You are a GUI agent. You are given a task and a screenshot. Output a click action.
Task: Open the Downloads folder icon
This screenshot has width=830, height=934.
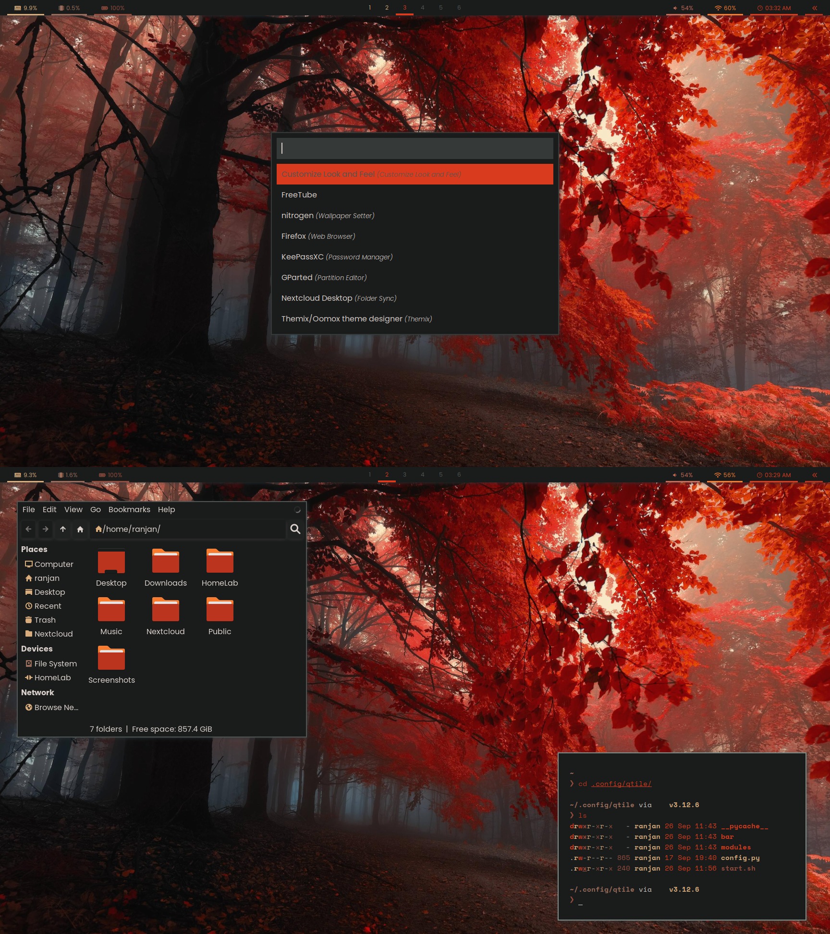point(165,562)
